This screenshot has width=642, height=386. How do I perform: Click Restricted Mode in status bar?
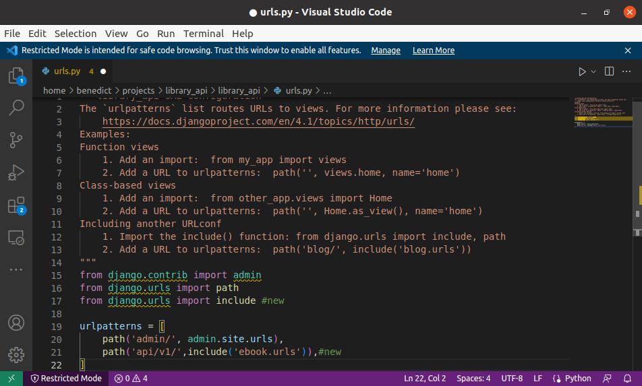[x=66, y=379]
